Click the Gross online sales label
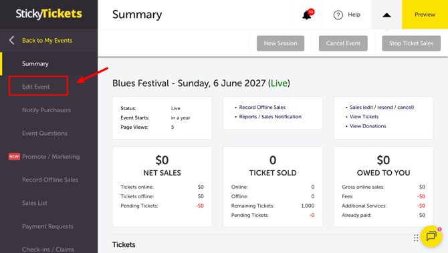Screen dimensions: 448x253 [363, 187]
